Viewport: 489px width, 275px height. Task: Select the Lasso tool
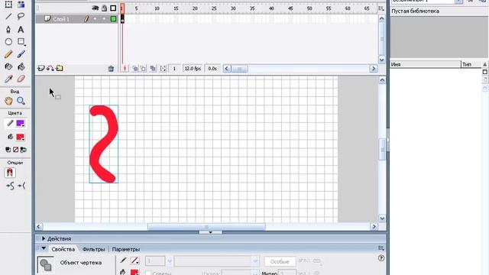coord(21,16)
